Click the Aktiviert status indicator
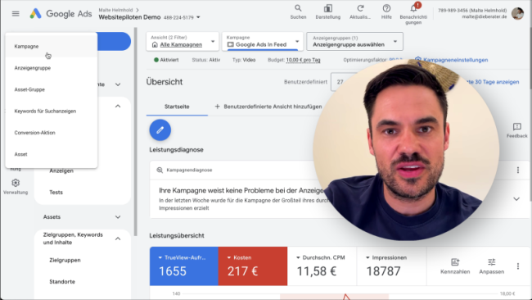The image size is (532, 300). (x=166, y=60)
